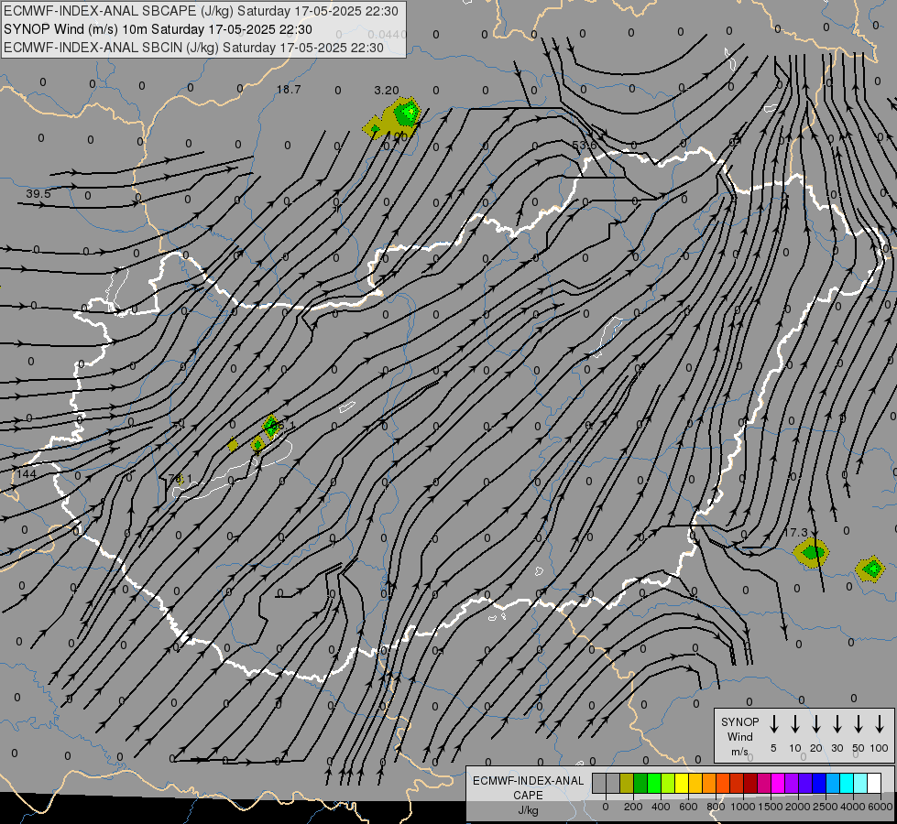
Task: Click the 200 tick label in CAPE legend
Action: tap(633, 807)
